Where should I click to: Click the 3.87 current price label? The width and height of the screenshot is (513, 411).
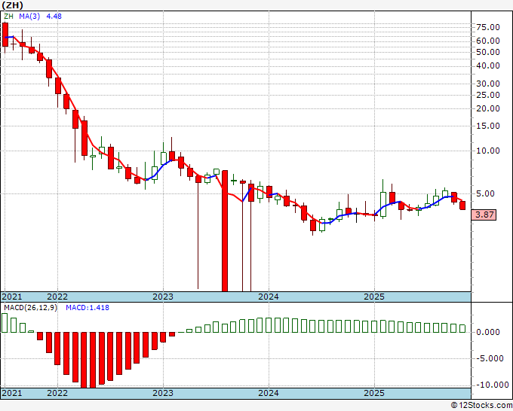(484, 215)
